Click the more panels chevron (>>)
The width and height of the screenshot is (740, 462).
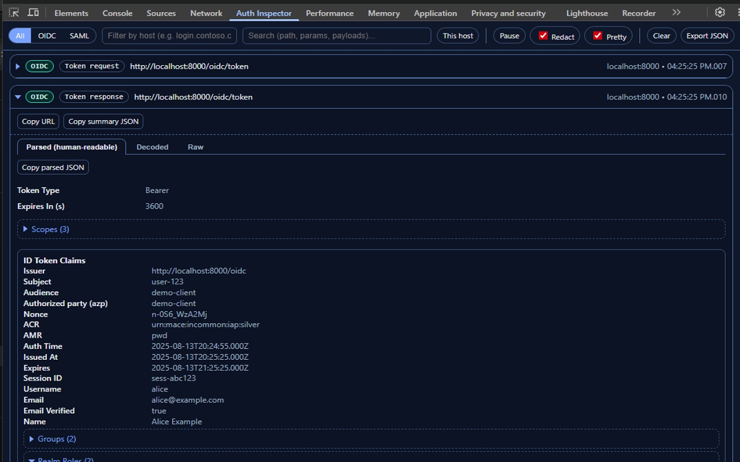(x=676, y=12)
